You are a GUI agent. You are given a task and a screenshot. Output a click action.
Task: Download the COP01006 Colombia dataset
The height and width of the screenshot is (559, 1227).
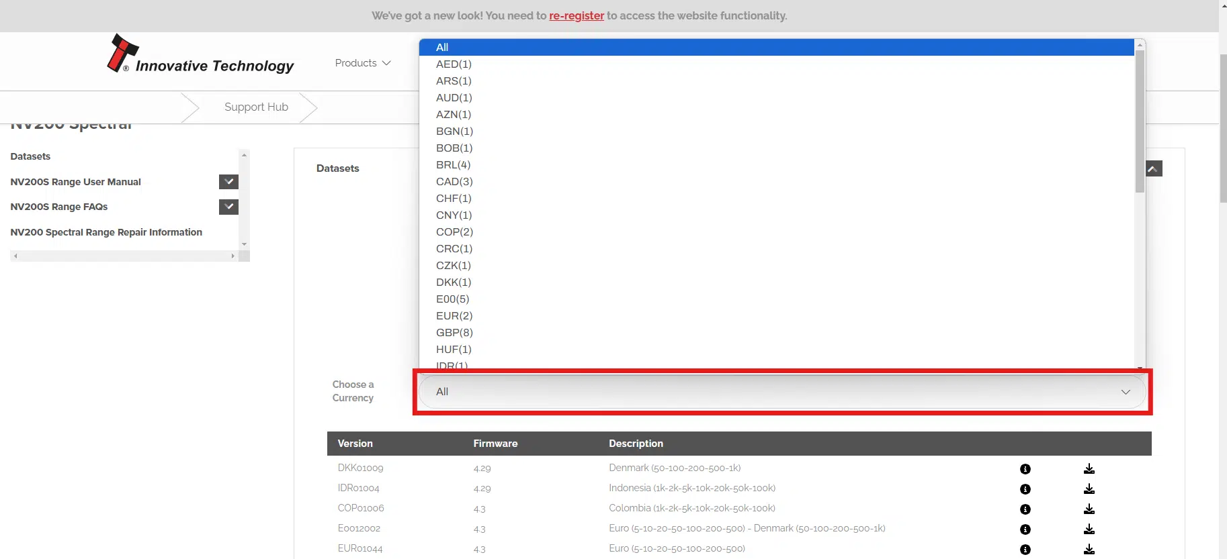1089,509
